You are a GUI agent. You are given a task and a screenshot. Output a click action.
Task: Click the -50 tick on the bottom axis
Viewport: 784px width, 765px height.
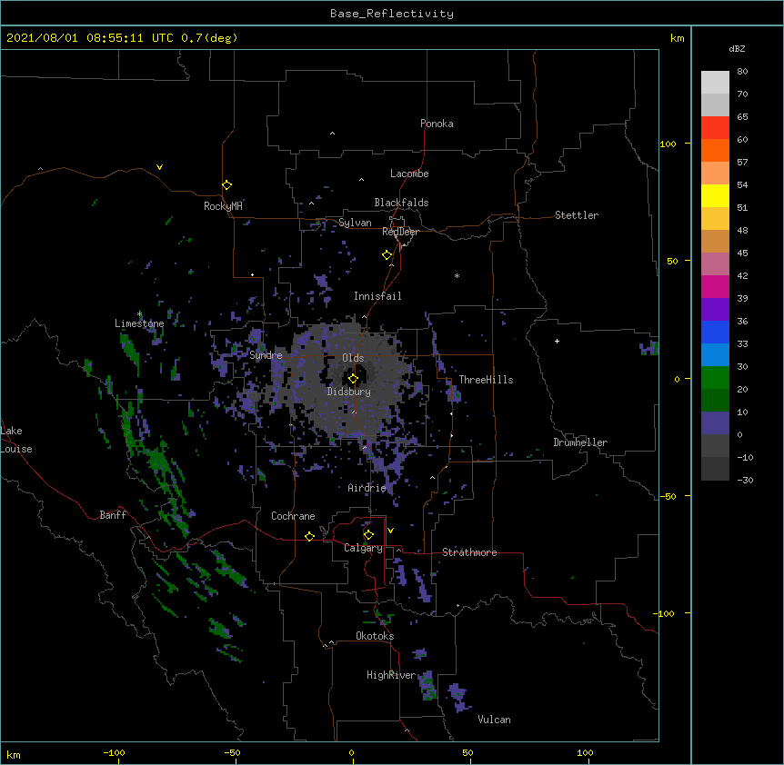(232, 752)
